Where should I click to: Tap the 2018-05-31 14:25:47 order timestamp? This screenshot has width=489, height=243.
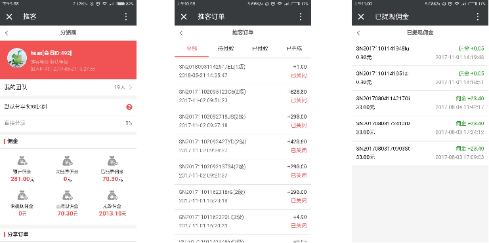203,75
